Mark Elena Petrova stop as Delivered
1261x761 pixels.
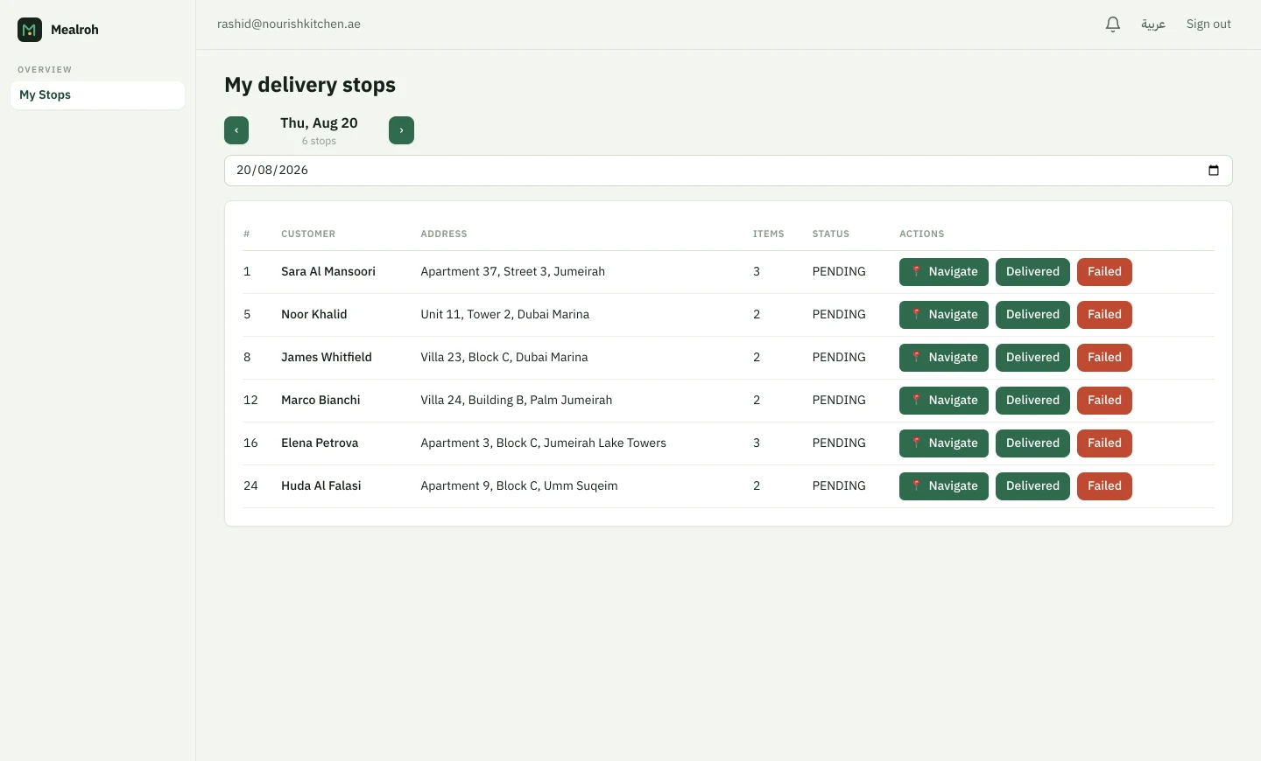(x=1032, y=443)
